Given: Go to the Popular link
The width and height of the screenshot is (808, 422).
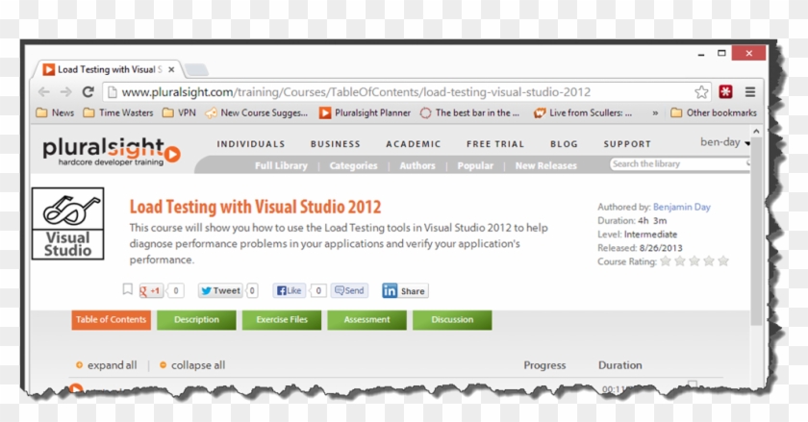Looking at the screenshot, I should 475,165.
